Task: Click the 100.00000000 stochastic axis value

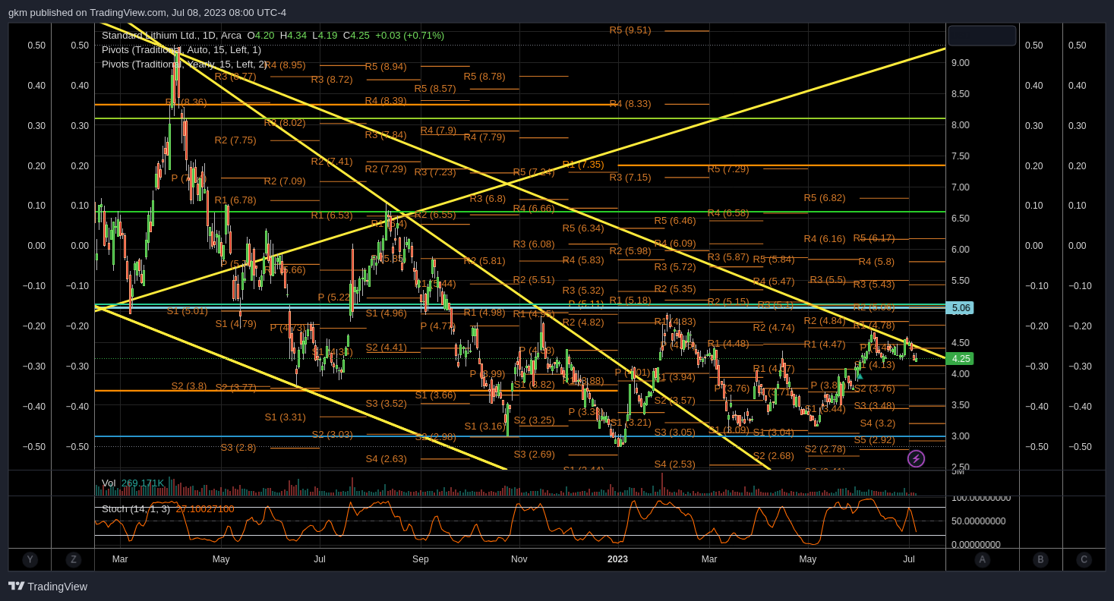Action: pyautogui.click(x=981, y=498)
